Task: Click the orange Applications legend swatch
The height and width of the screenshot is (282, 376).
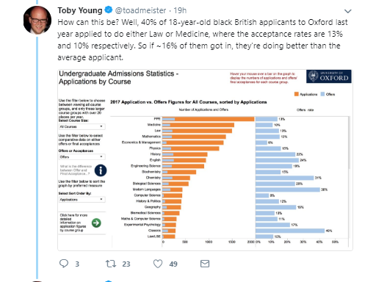Action: 297,94
